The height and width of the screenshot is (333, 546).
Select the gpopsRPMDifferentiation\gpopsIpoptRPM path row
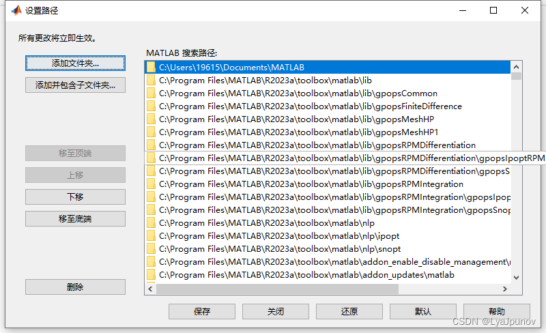[x=345, y=158]
